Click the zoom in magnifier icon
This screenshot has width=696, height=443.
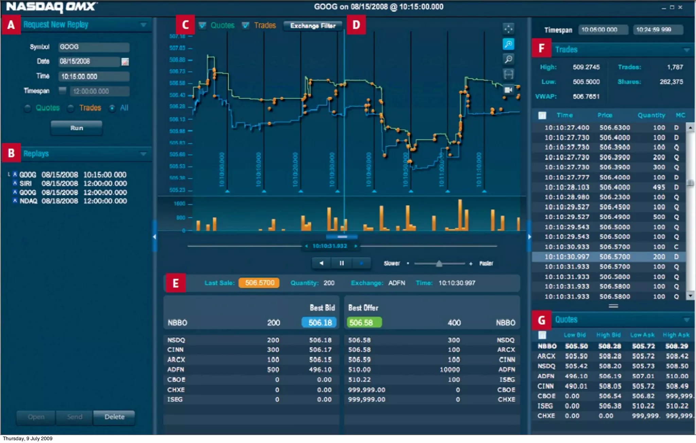pyautogui.click(x=508, y=44)
